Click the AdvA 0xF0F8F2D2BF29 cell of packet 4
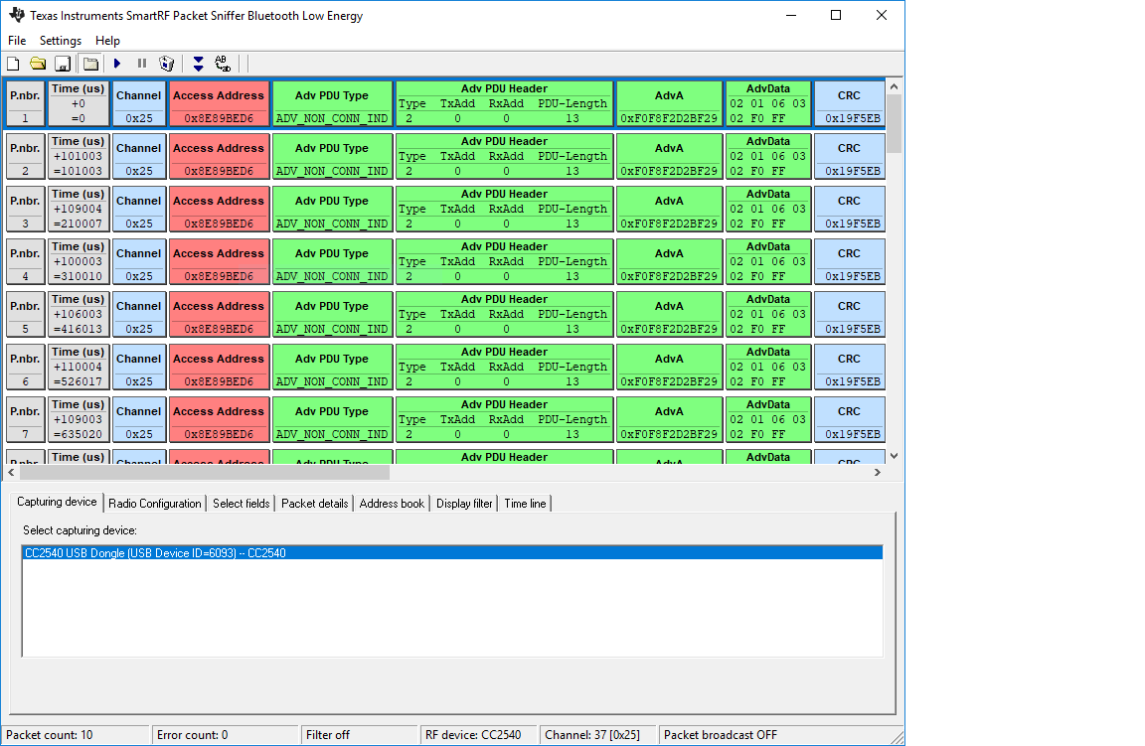This screenshot has width=1145, height=746. 669,261
